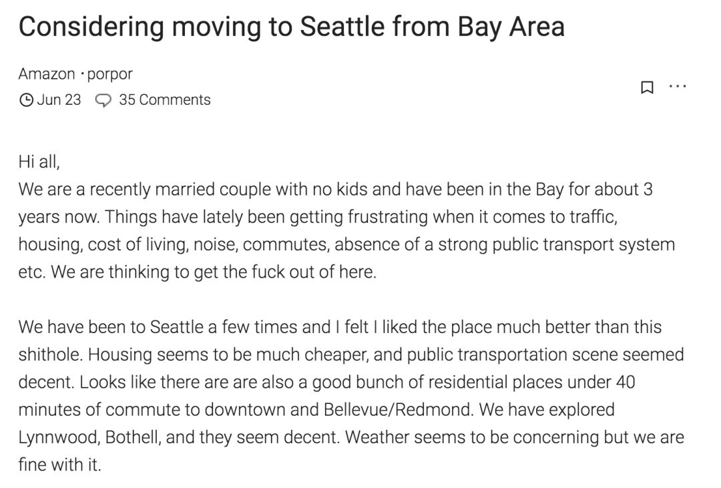The height and width of the screenshot is (488, 721).
Task: Click the clock icon beside the date
Action: 26,100
